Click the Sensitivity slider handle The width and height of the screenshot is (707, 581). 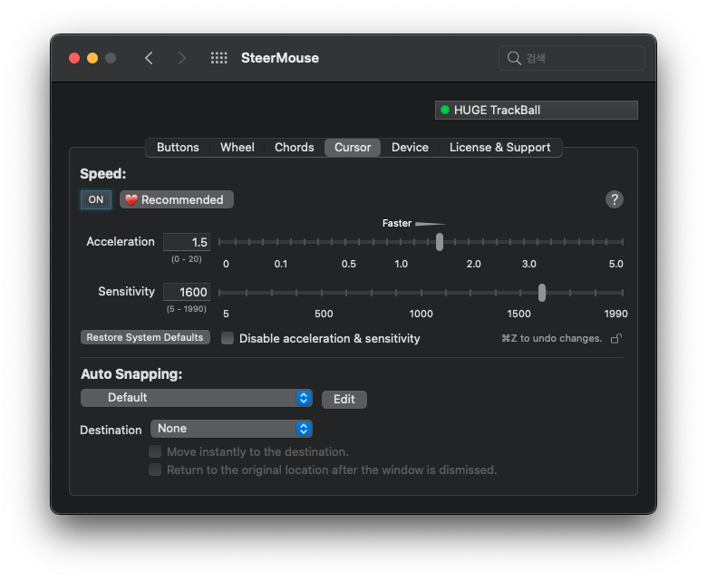pos(542,293)
